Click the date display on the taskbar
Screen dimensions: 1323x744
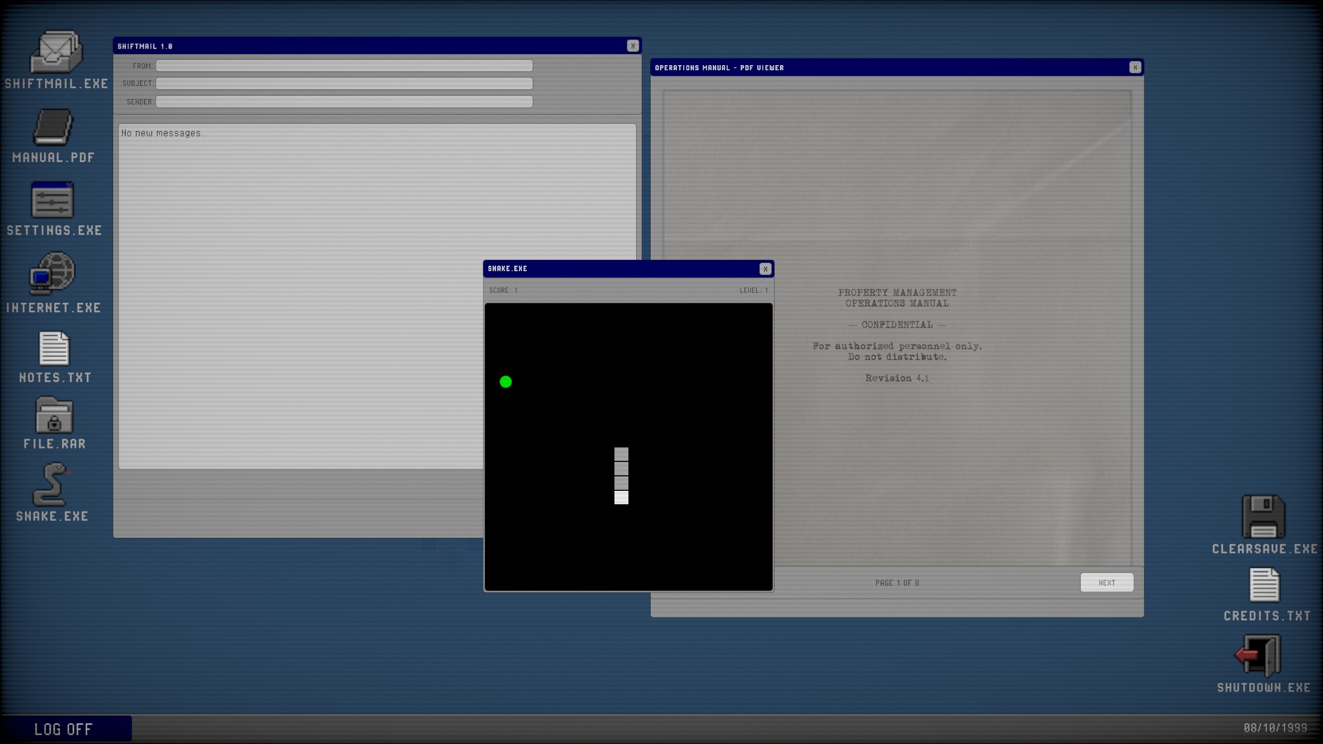coord(1275,728)
